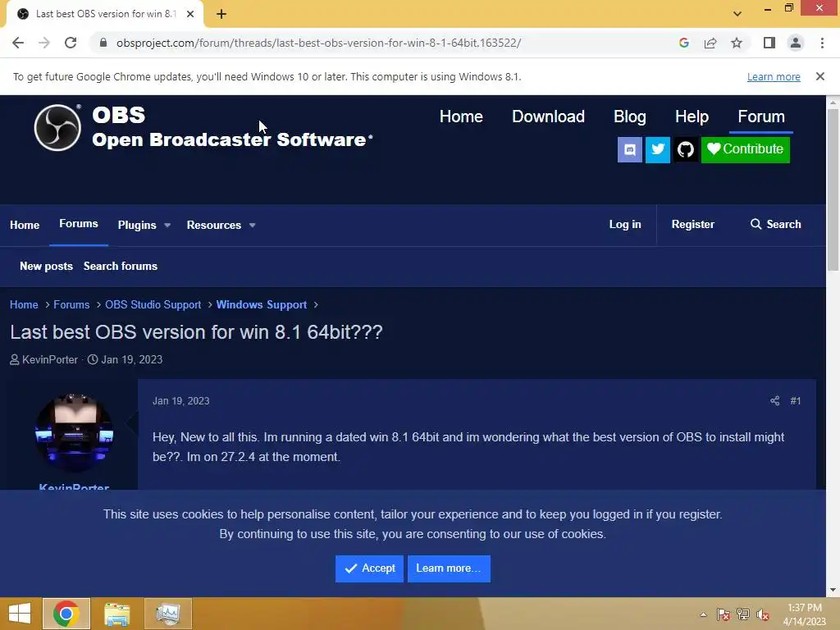Open the tab search dropdown chevron
Screen dimensions: 840x630
tap(737, 14)
